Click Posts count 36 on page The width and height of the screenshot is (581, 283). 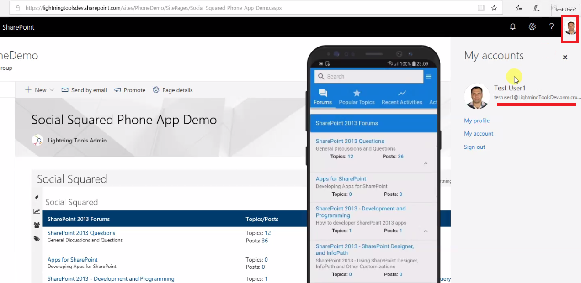pos(265,241)
